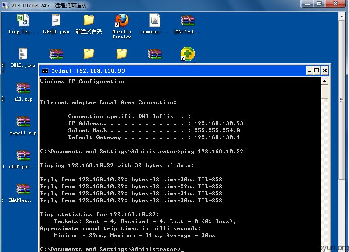Select the all.zip archive icon
Image resolution: width=349 pixels, height=252 pixels.
pos(23,88)
